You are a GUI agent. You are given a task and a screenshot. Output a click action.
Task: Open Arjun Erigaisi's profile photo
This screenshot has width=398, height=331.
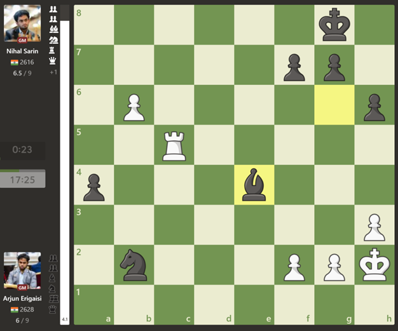pos(22,271)
